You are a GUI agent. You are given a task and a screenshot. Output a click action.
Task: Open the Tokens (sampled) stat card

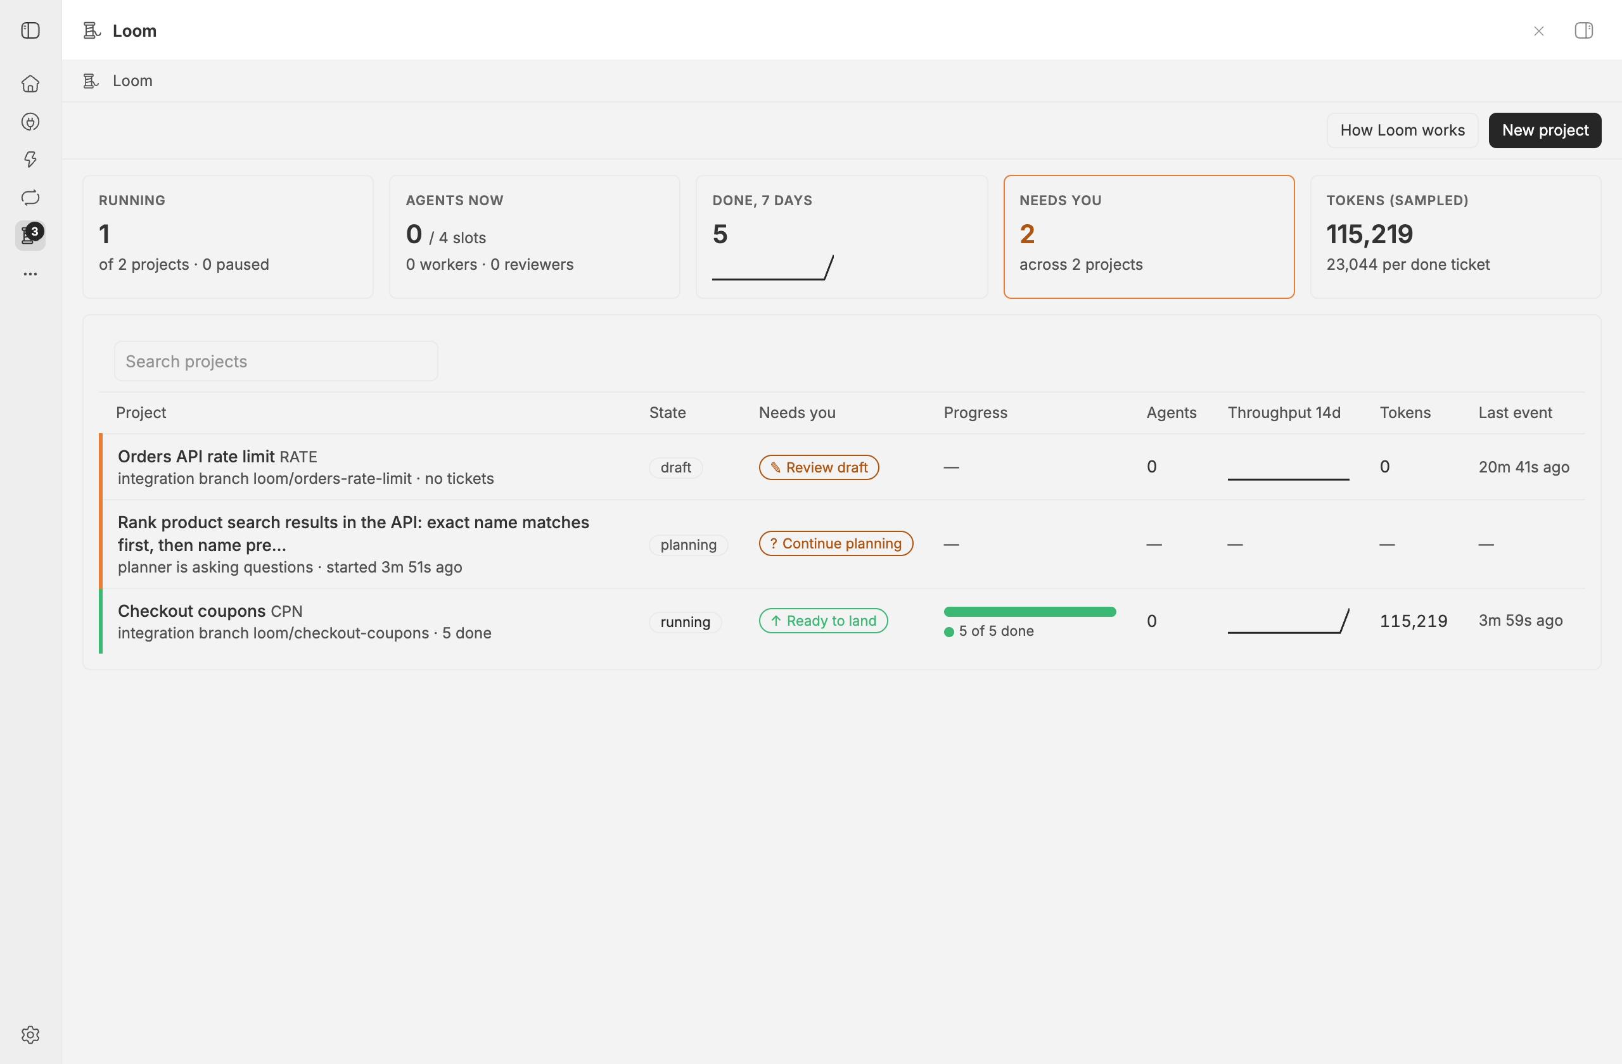(x=1456, y=237)
